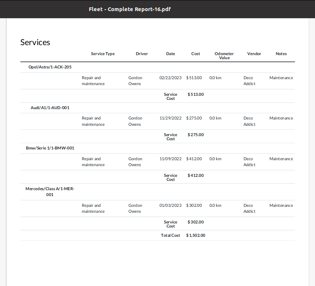The width and height of the screenshot is (315, 286).
Task: Click the 11/29/2022 service date
Action: [x=170, y=118]
